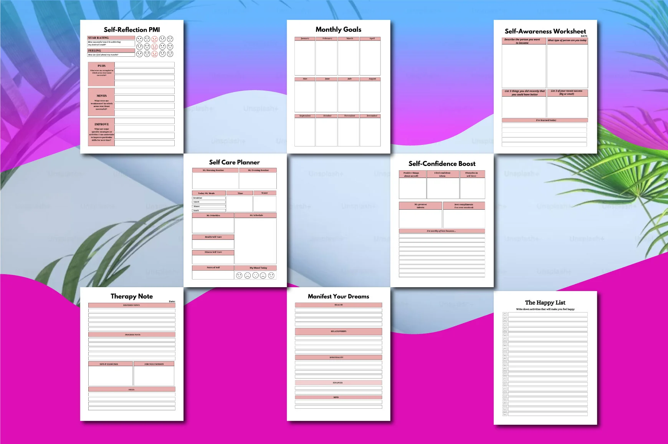
Task: Click the January column in Monthly Goals
Action: click(x=305, y=56)
